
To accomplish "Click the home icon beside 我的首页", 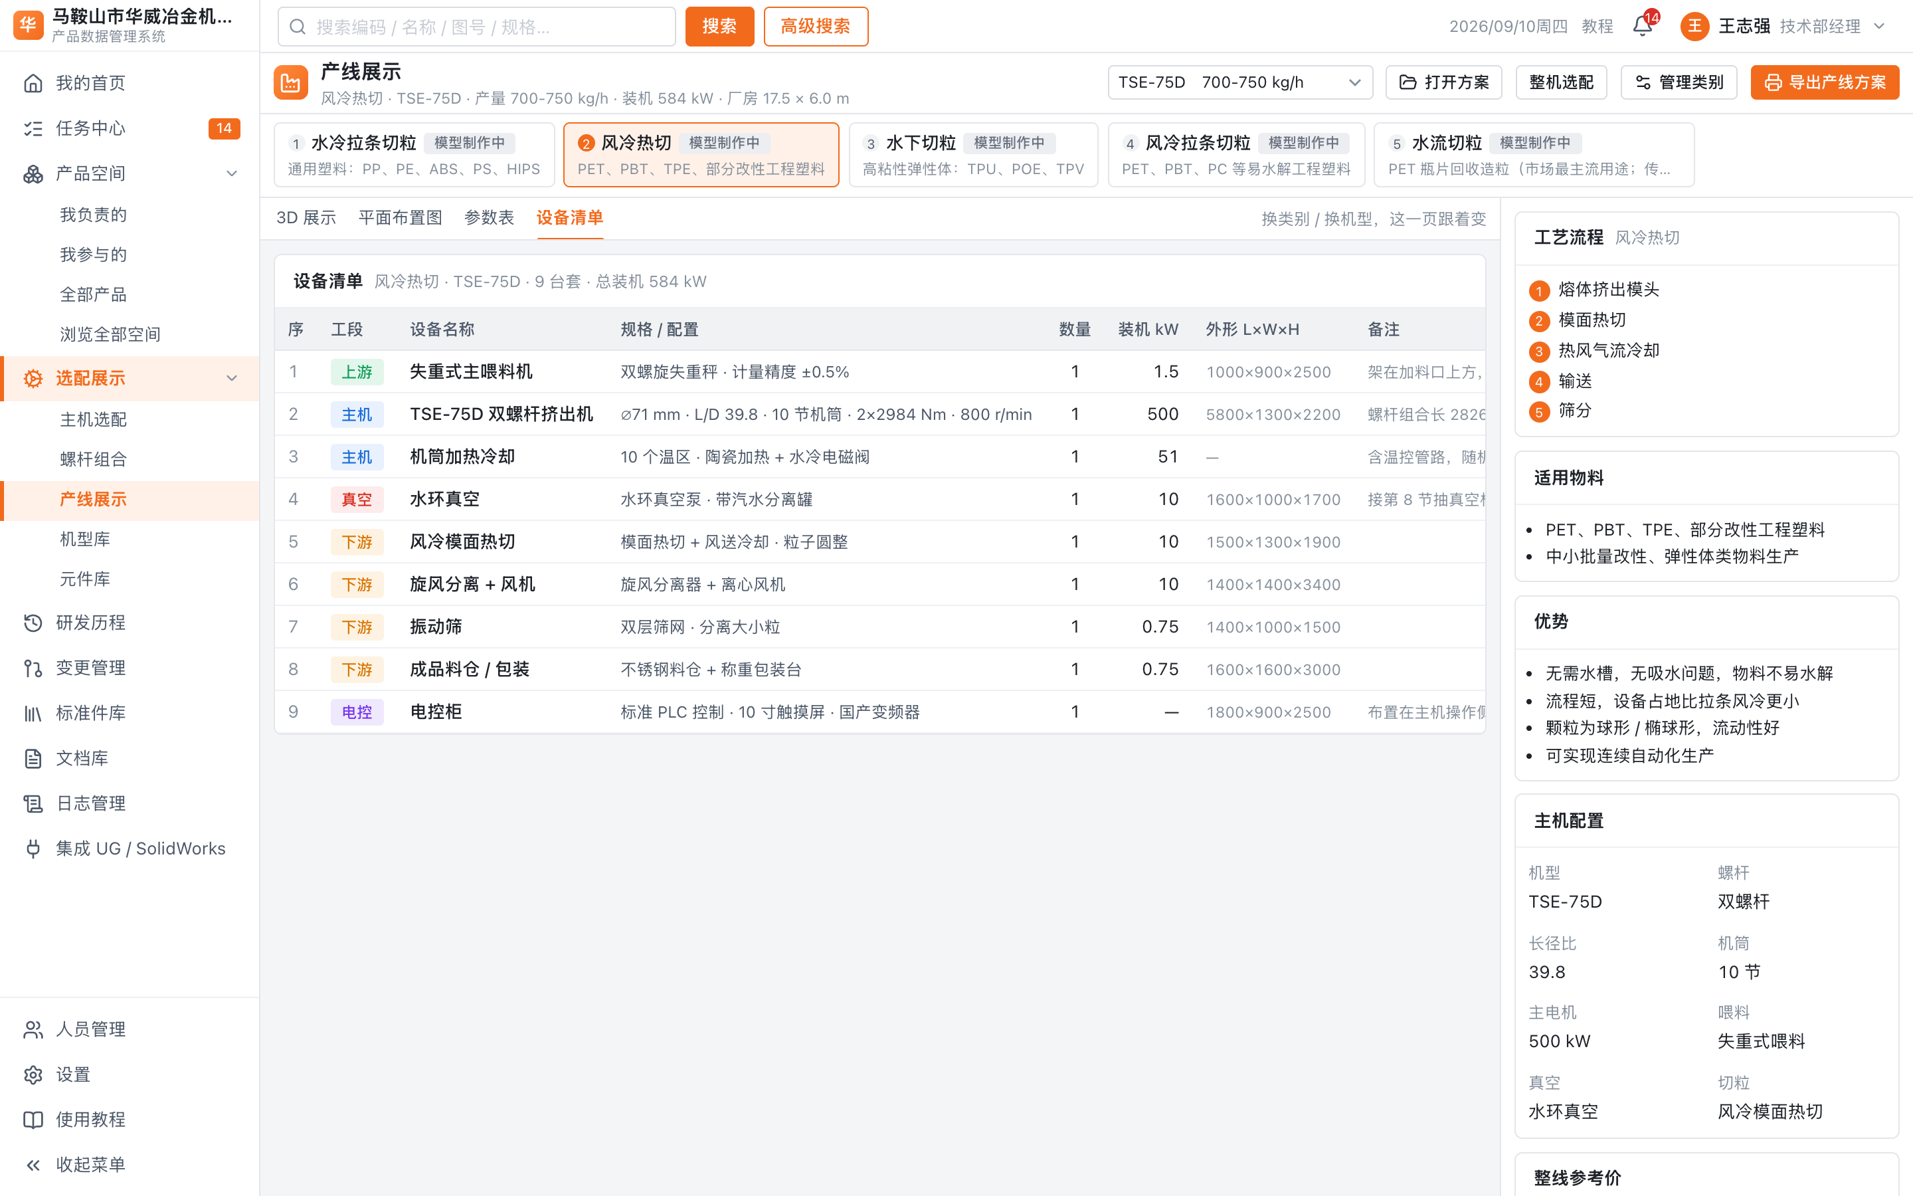I will (33, 83).
